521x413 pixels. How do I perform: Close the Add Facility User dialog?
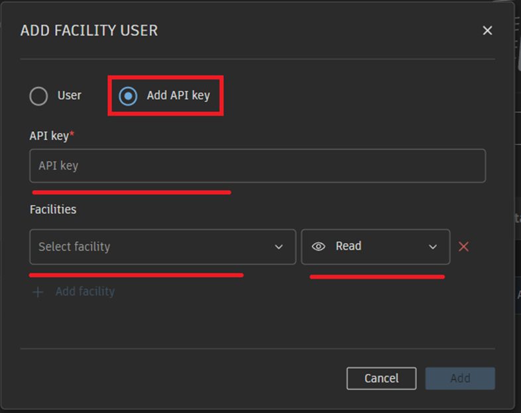[x=487, y=30]
